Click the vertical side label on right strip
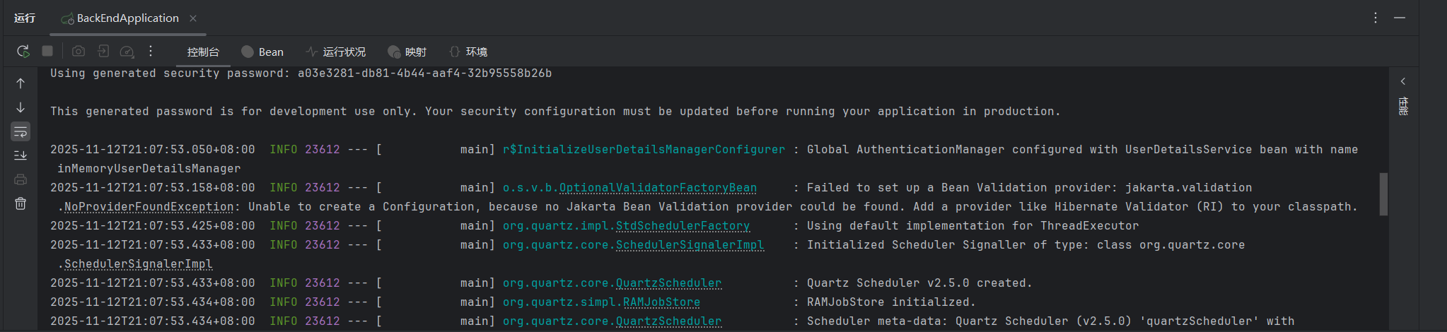This screenshot has height=332, width=1447. tap(1403, 107)
